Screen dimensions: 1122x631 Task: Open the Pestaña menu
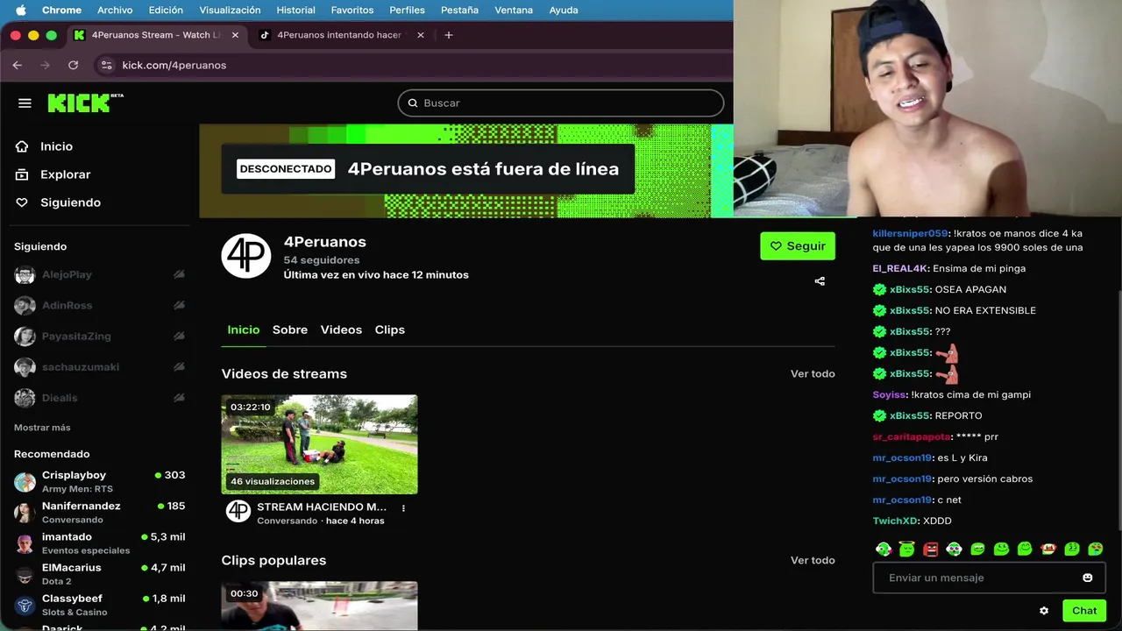click(459, 10)
